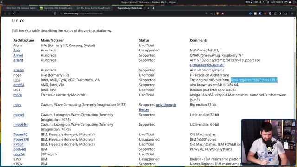Viewport: 297px width, 167px height.
Task: Go forward in browser history
Action: pyautogui.click(x=9, y=13)
